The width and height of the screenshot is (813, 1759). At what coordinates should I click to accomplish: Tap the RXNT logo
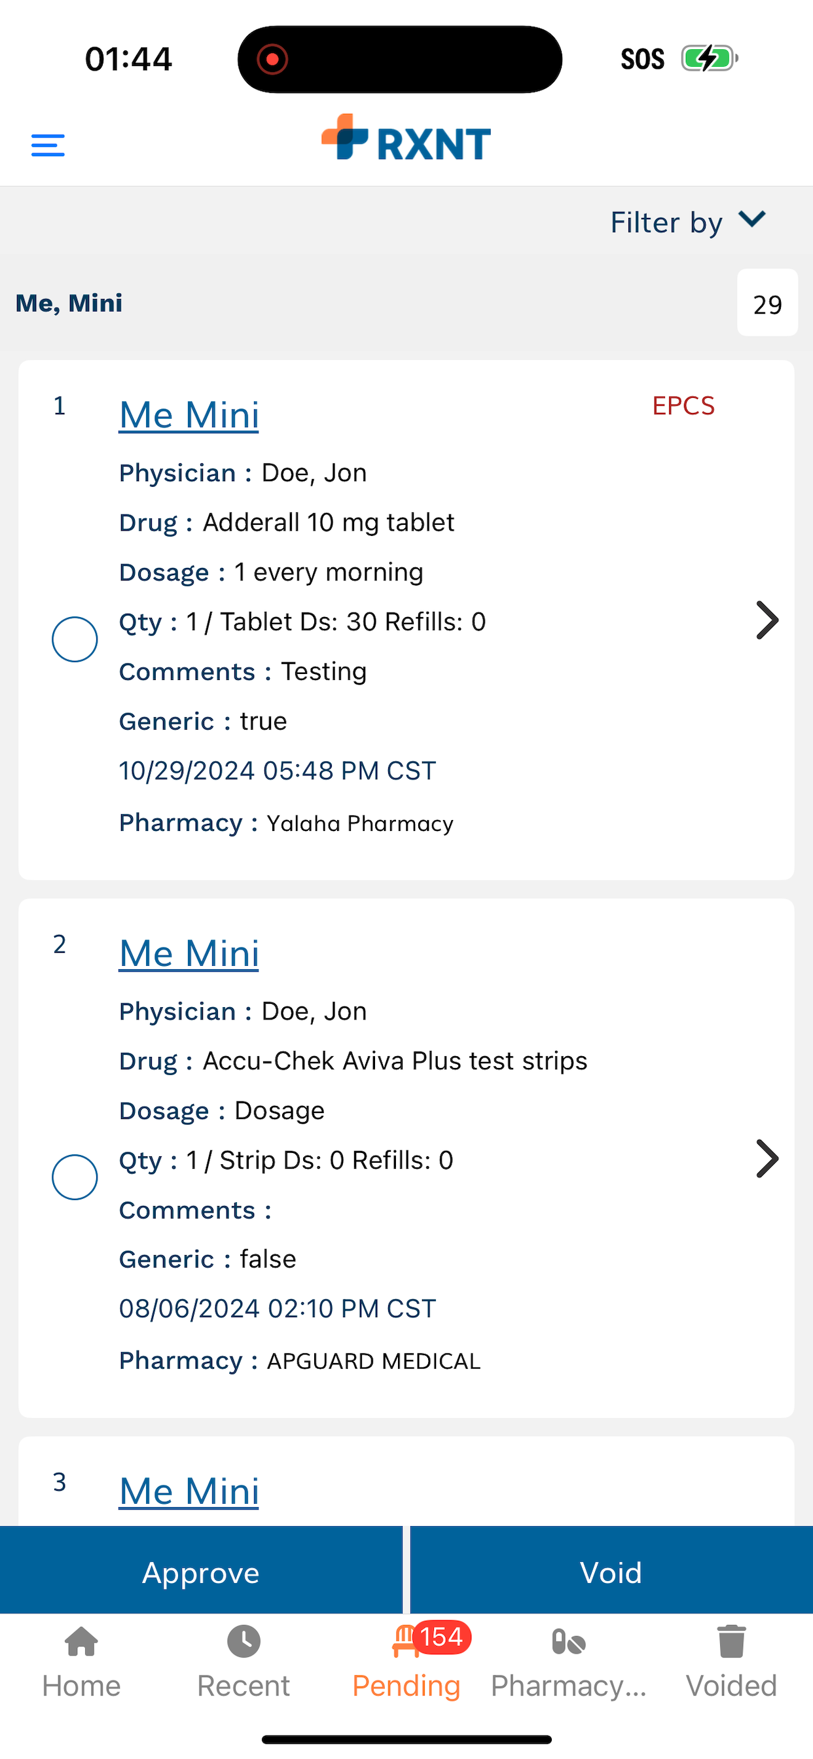pyautogui.click(x=406, y=137)
